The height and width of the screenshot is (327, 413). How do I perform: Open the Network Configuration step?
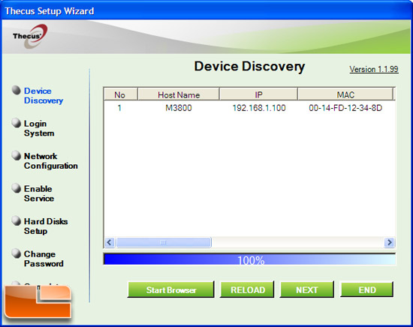pyautogui.click(x=51, y=161)
